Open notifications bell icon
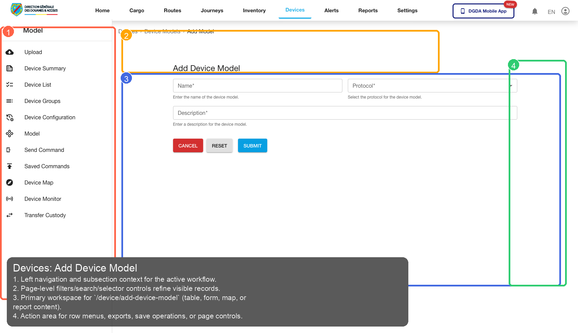Image resolution: width=578 pixels, height=333 pixels. (535, 11)
